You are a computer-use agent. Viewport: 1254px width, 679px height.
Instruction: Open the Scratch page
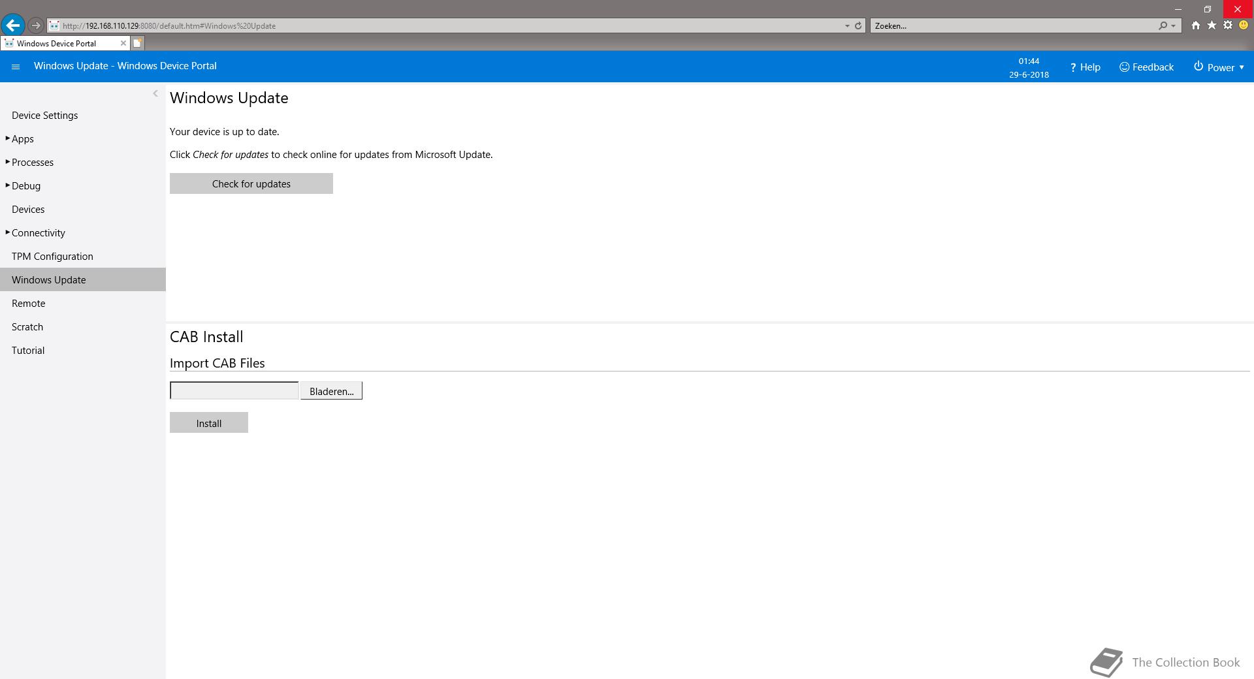[x=27, y=327]
